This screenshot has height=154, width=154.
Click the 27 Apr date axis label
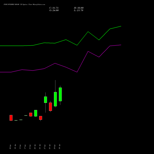pyautogui.click(x=45, y=147)
